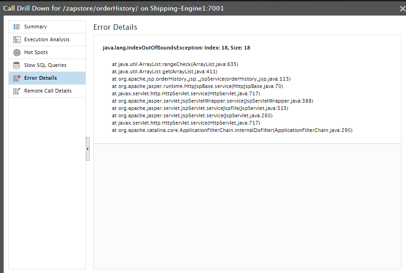The image size is (406, 273).
Task: Click the Summary list icon
Action: tap(17, 27)
